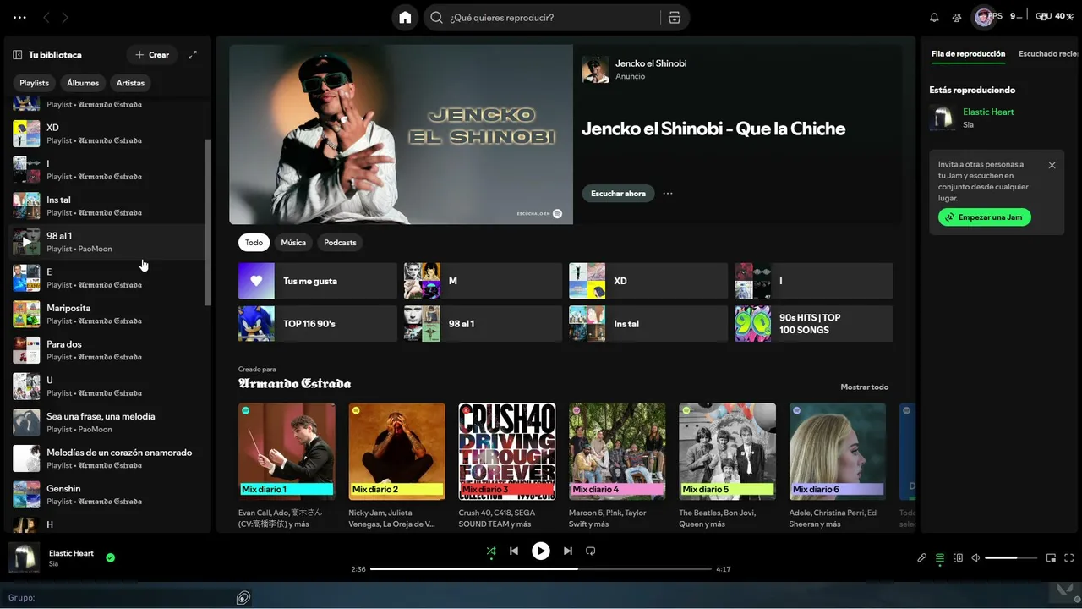Screen dimensions: 1082x609
Task: Open the TOP 116 90's shortcut tile
Action: 318,324
